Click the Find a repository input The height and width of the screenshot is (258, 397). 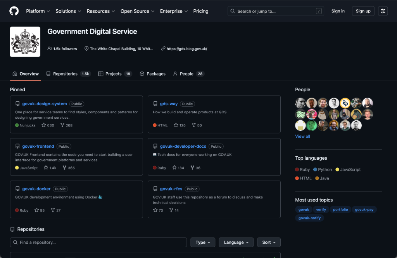coord(98,242)
